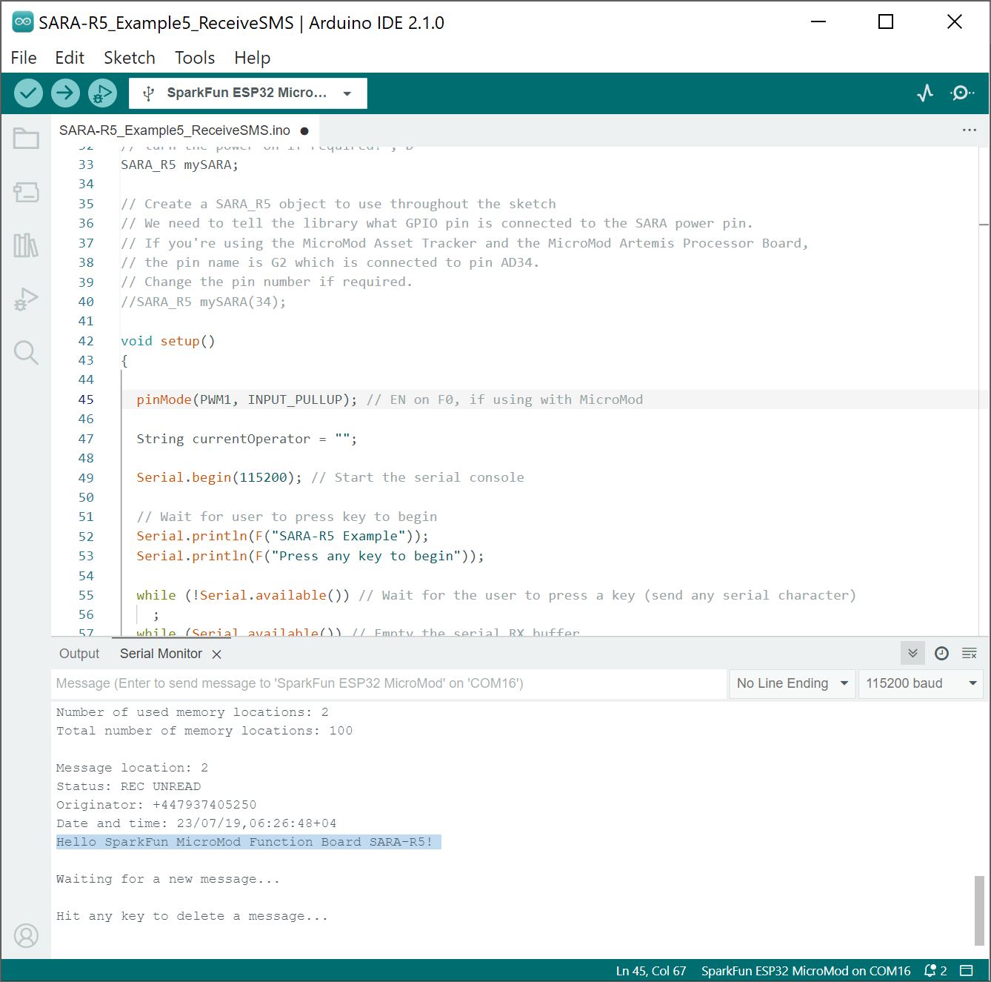This screenshot has height=982, width=991.
Task: Click the Ln 45, Col 67 status entry
Action: click(651, 971)
